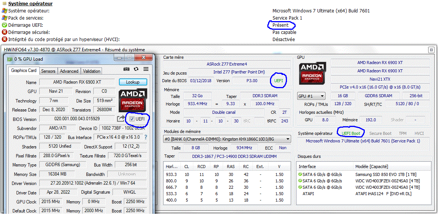
Task: Open the Advanced tab in GPU-Z
Action: coord(69,71)
